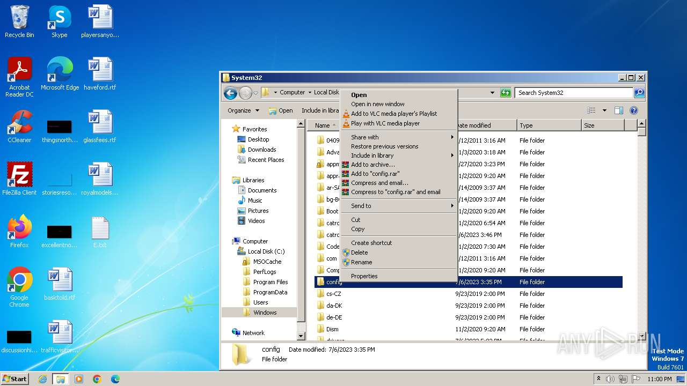Screen dimensions: 687x386
Task: Choose Open in new window
Action: (398, 104)
